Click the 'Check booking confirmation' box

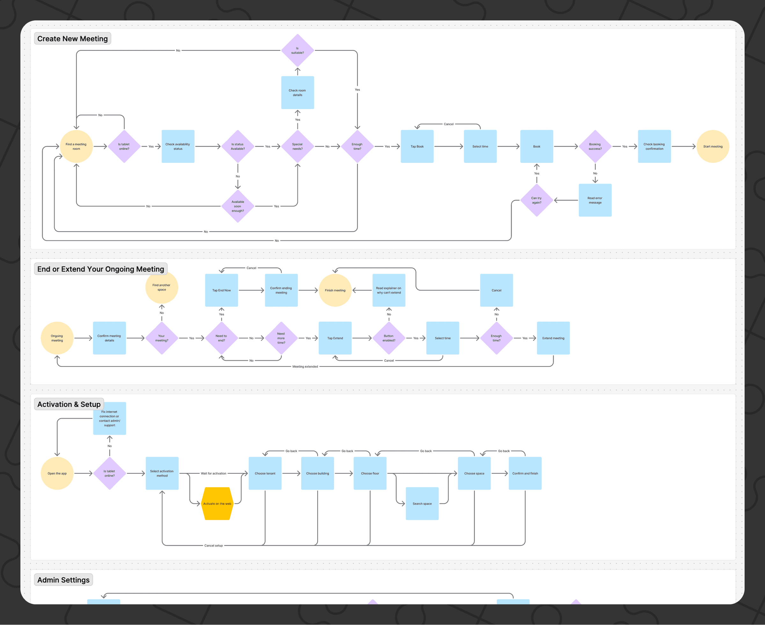pyautogui.click(x=654, y=147)
